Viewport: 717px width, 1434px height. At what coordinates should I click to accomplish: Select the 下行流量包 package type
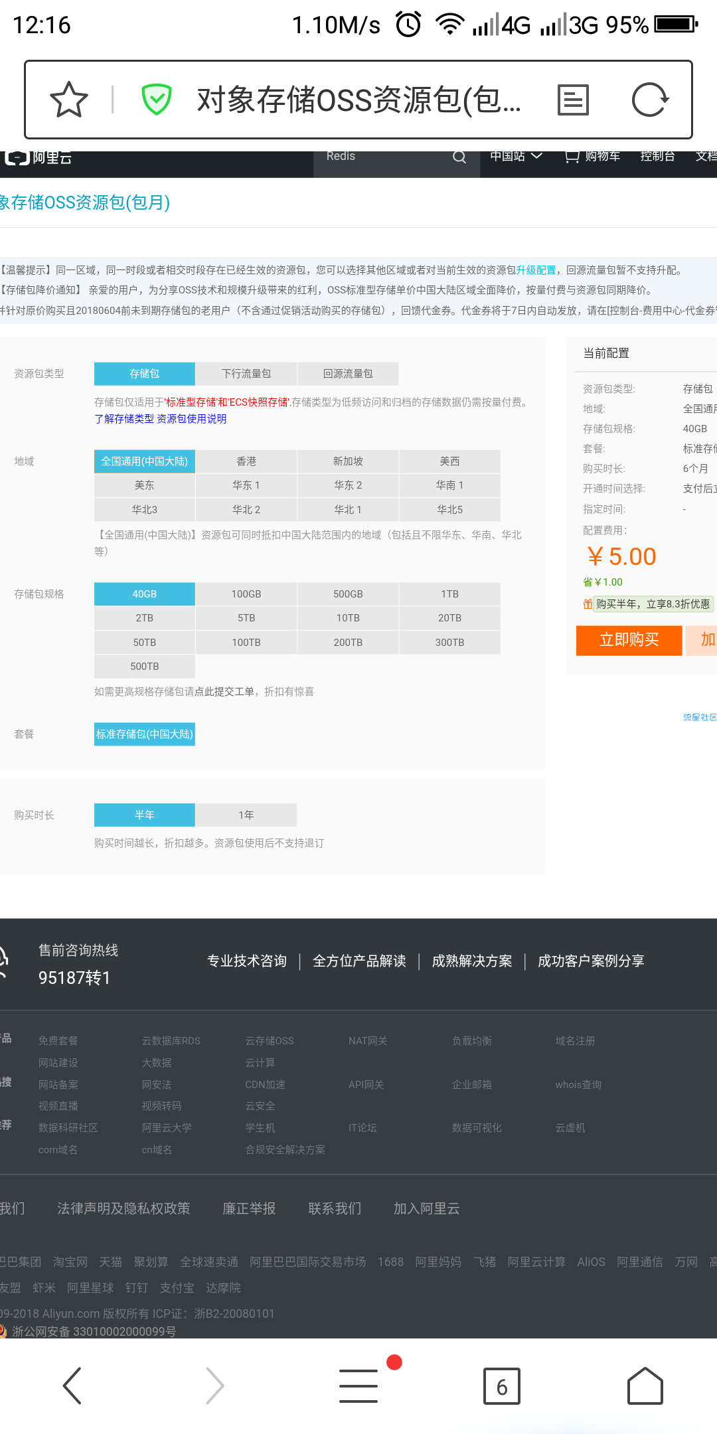246,374
